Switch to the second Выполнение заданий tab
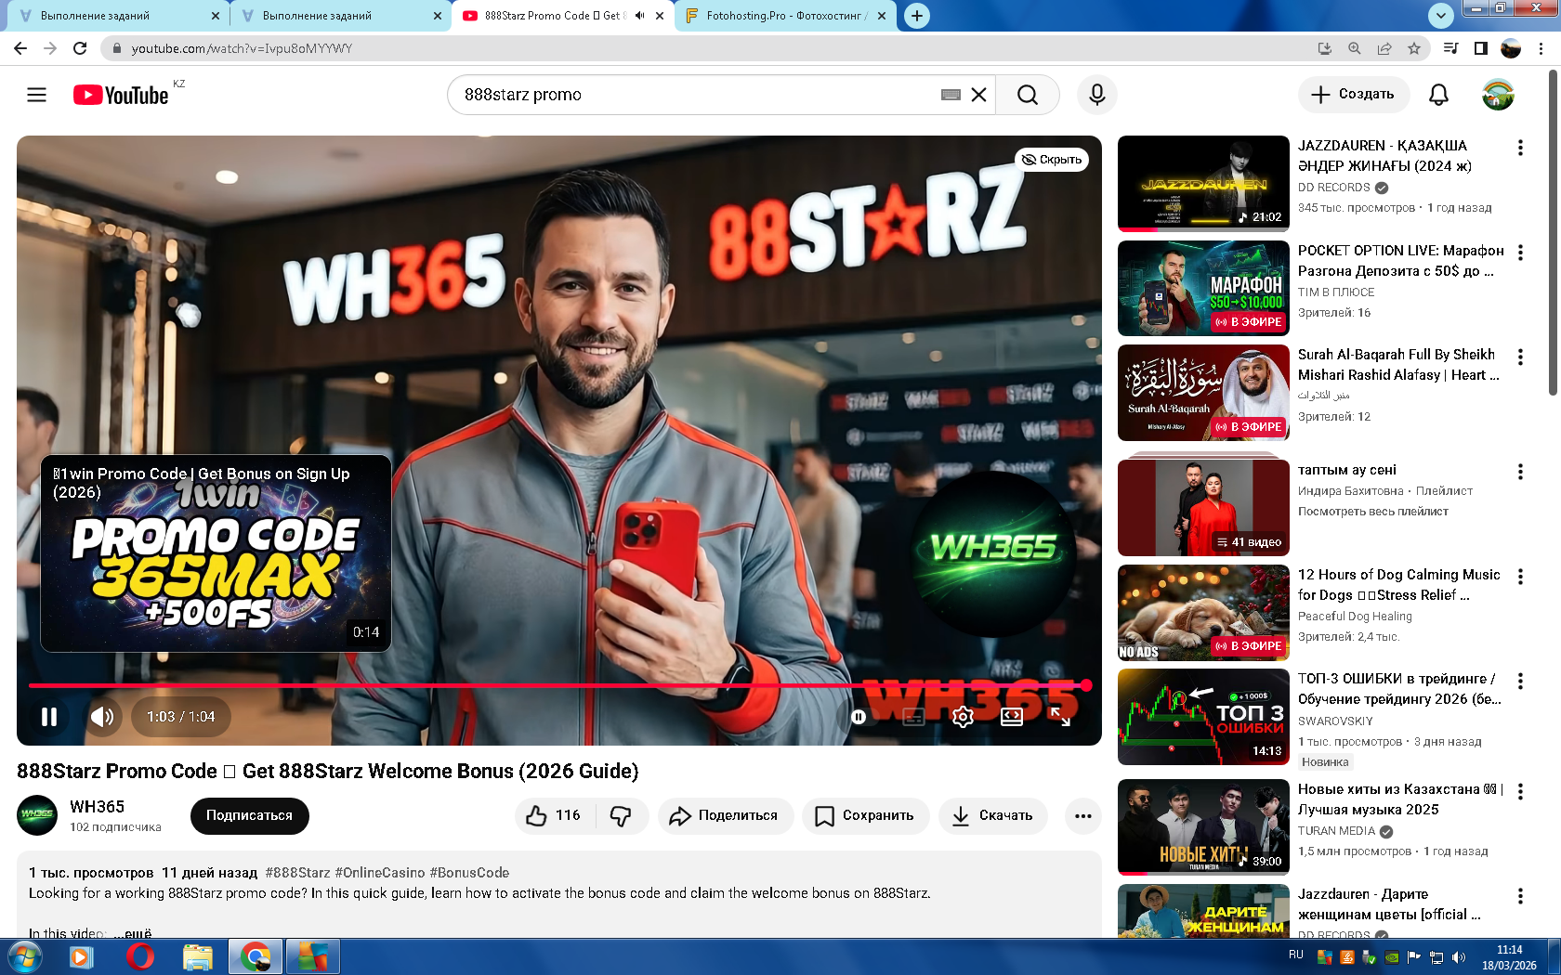 338,16
